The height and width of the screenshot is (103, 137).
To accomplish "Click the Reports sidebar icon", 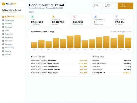I will point(3,51).
